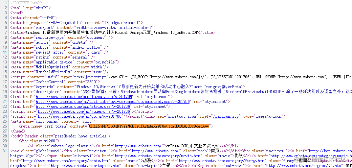The width and height of the screenshot is (352, 168).
Task: Open the cb.carousel.css stylesheet link
Action: (113, 102)
